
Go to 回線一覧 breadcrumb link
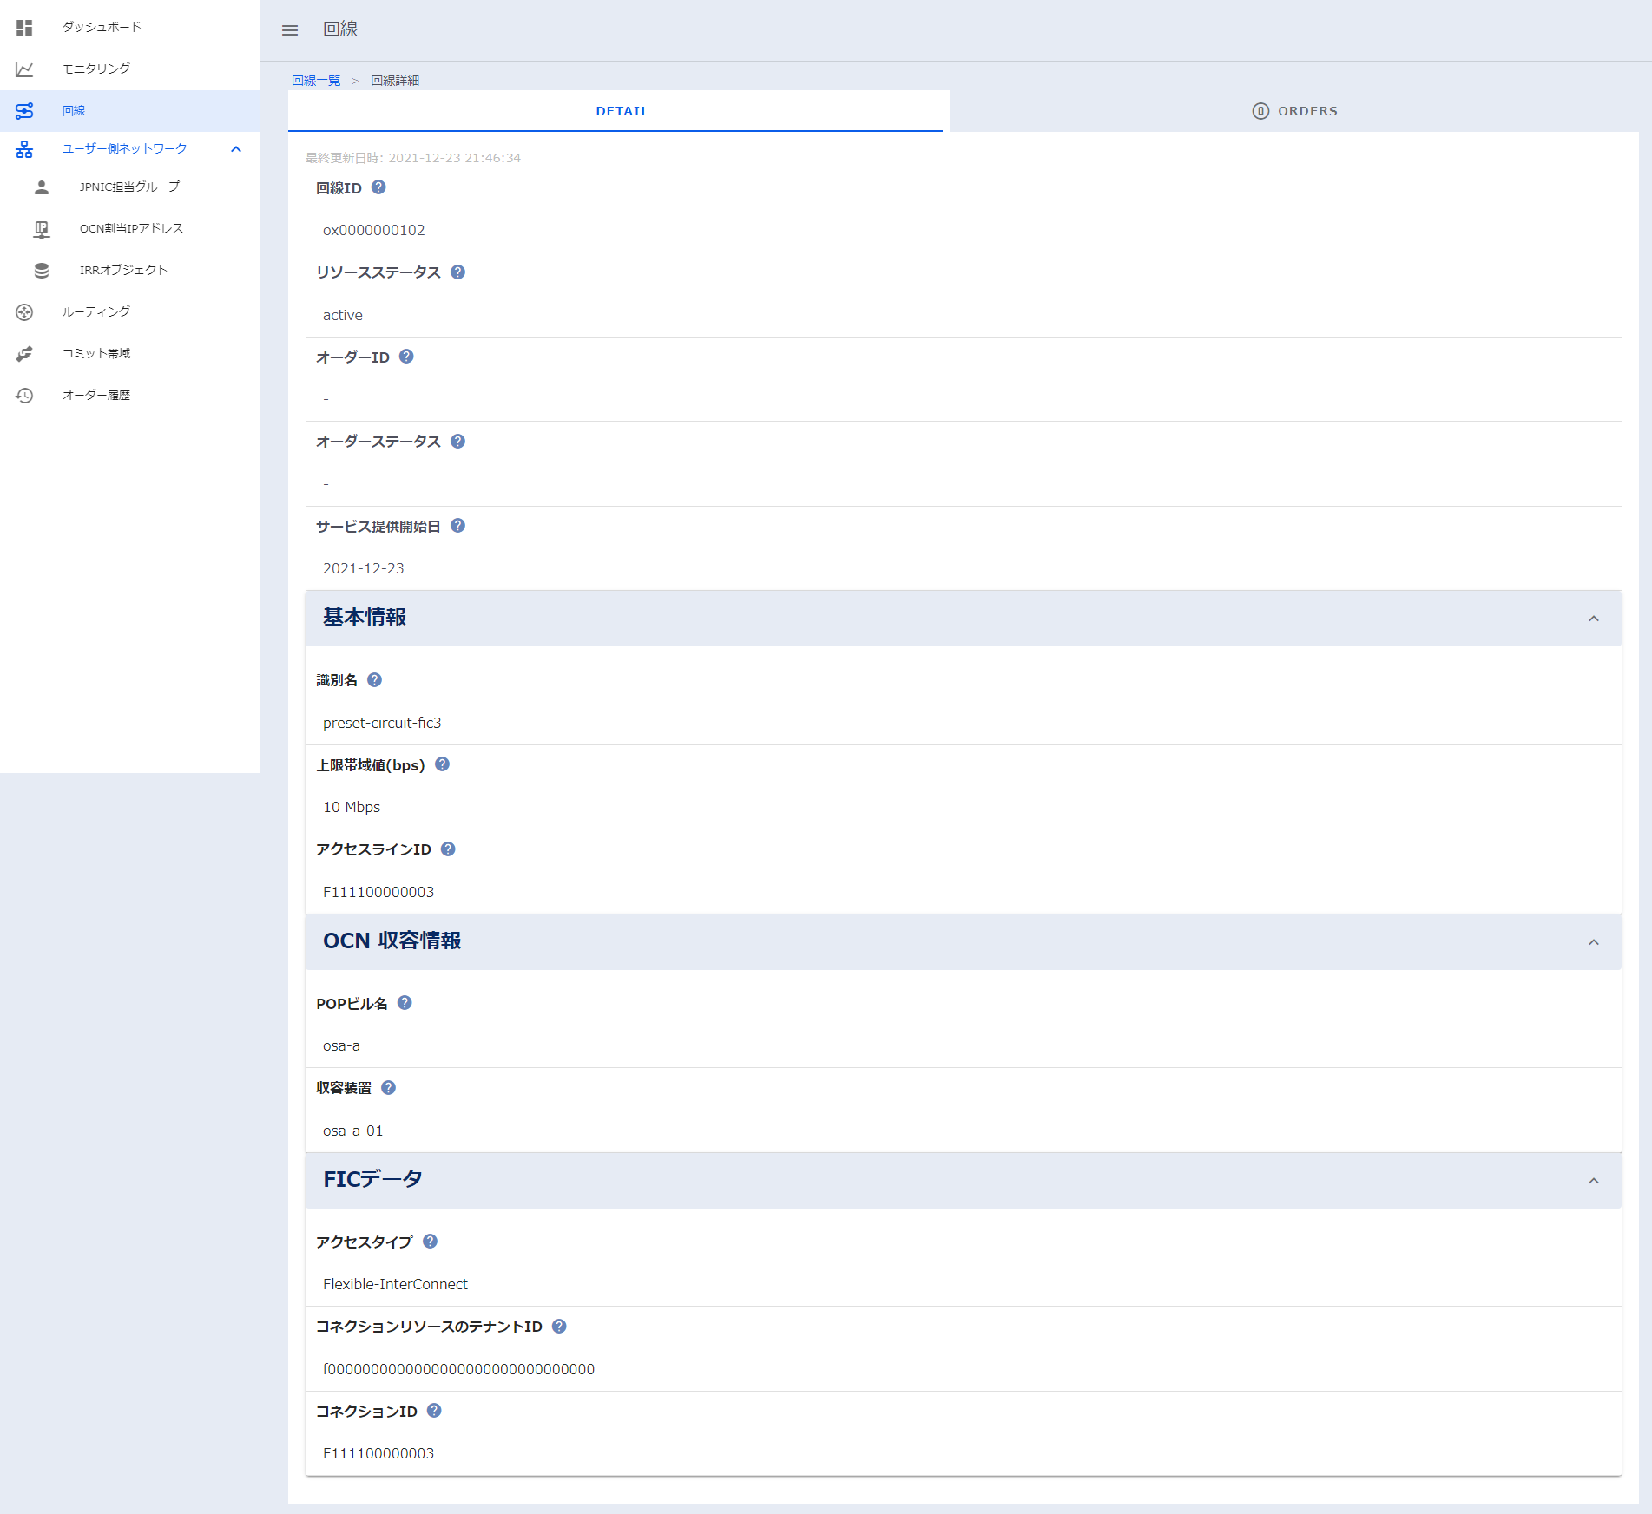tap(316, 81)
